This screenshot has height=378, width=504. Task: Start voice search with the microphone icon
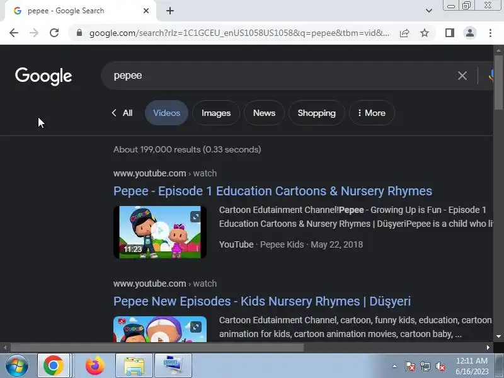(491, 76)
